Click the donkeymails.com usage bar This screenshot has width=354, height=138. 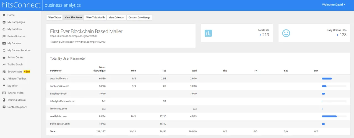pyautogui.click(x=334, y=86)
